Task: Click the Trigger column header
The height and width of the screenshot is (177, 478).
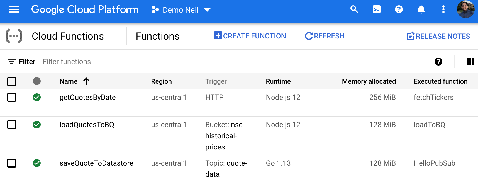Action: (216, 81)
